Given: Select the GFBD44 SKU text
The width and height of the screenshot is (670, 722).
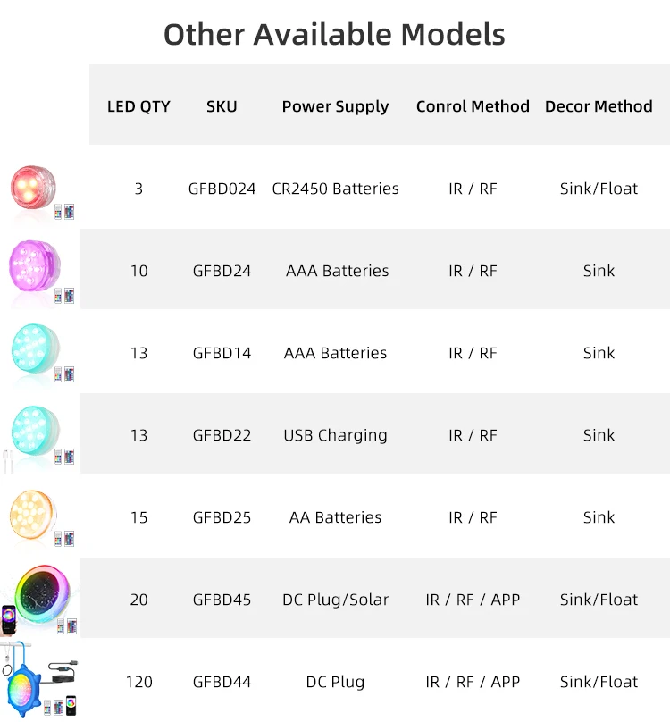Looking at the screenshot, I should [222, 682].
